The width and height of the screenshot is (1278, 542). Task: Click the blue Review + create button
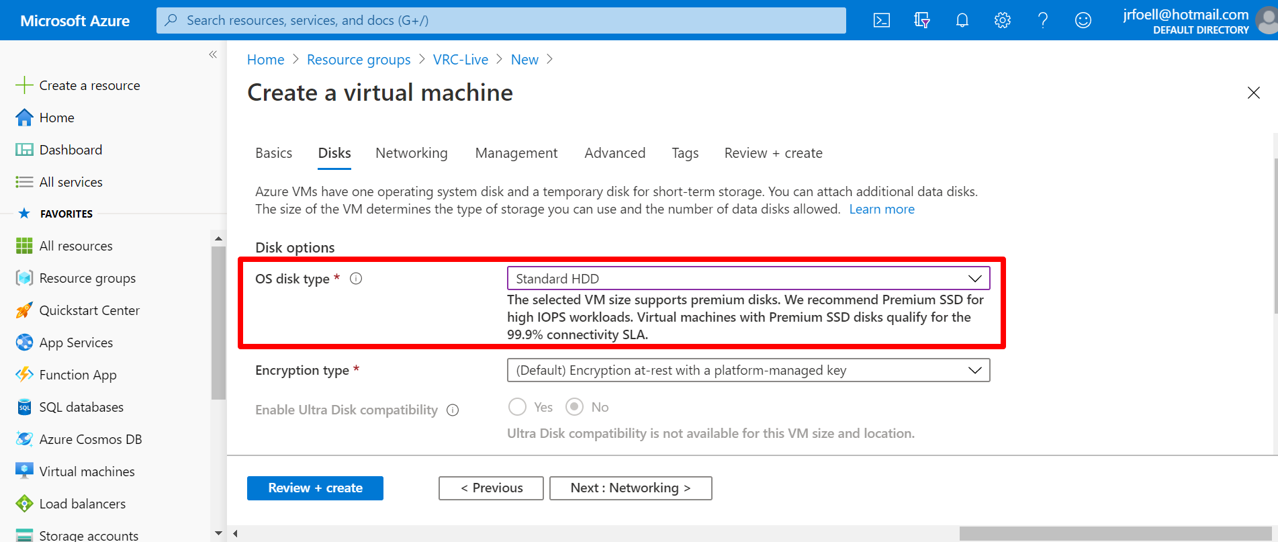pos(315,488)
